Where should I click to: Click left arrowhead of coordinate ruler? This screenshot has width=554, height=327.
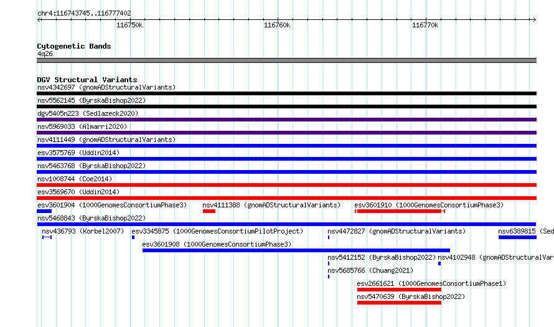pyautogui.click(x=39, y=19)
